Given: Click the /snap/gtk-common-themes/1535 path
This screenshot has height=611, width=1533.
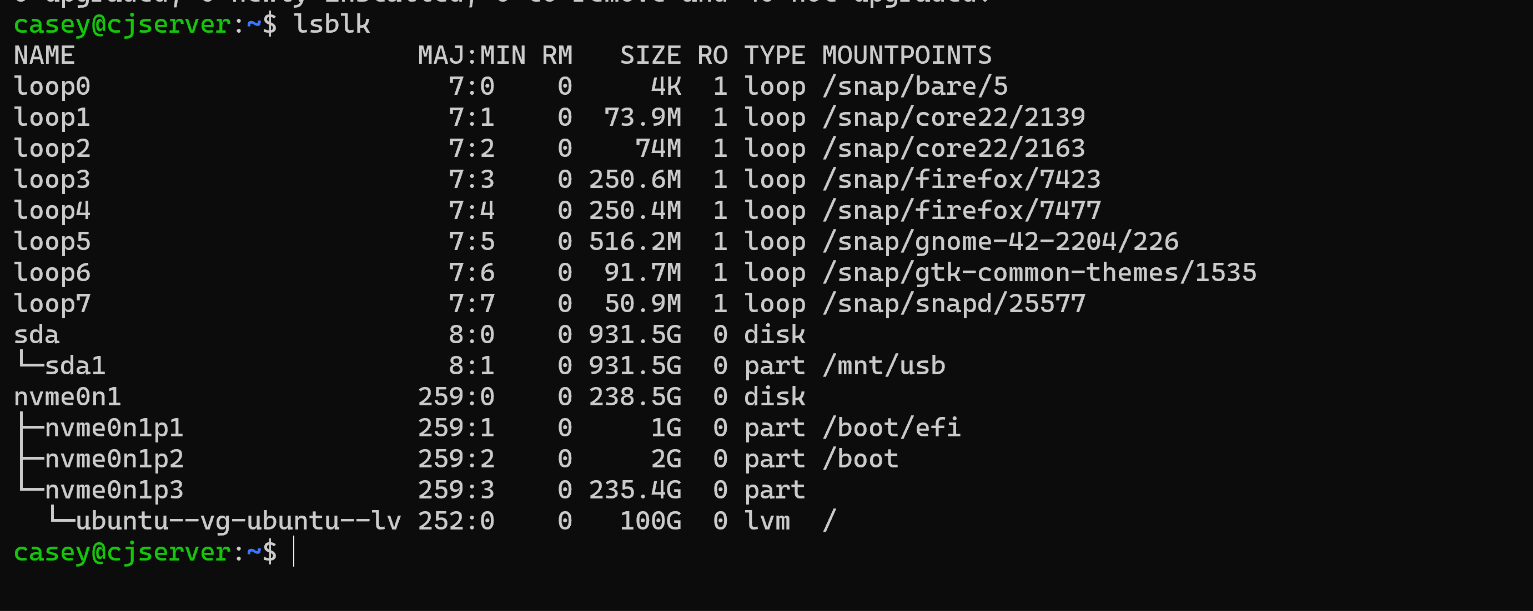Looking at the screenshot, I should click(1038, 273).
